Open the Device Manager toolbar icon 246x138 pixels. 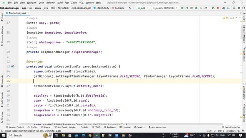pyautogui.click(x=228, y=8)
